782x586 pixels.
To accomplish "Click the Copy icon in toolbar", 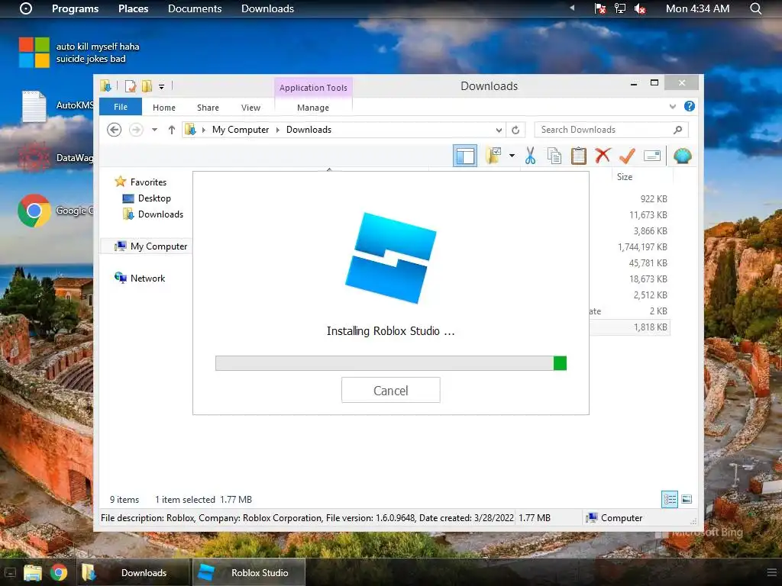I will pos(554,156).
